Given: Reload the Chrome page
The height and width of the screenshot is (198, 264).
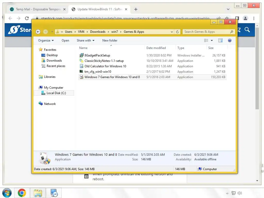Looking at the screenshot, I should (x=27, y=18).
